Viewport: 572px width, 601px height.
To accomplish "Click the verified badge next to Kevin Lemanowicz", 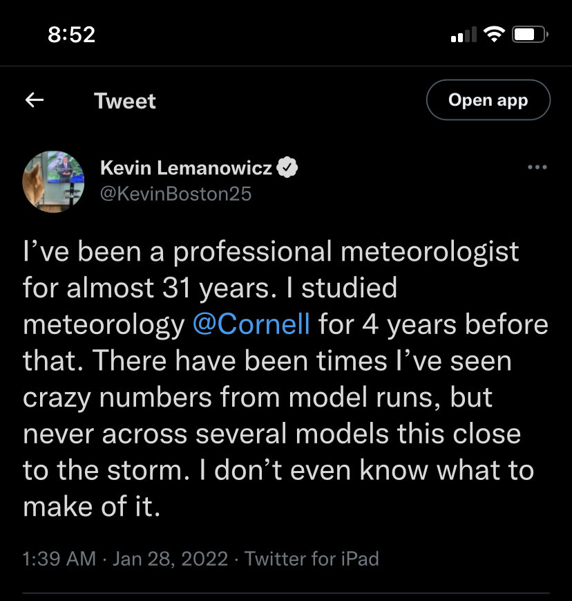I will 287,167.
